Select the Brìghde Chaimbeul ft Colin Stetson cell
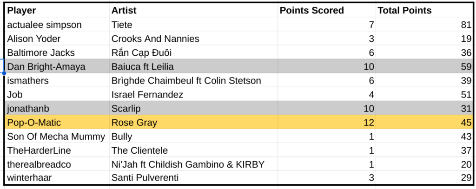The image size is (476, 189). click(x=186, y=81)
